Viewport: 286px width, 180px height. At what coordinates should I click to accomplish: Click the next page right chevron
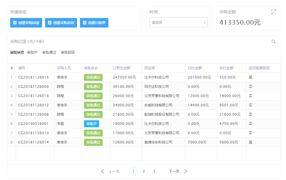tap(186, 171)
